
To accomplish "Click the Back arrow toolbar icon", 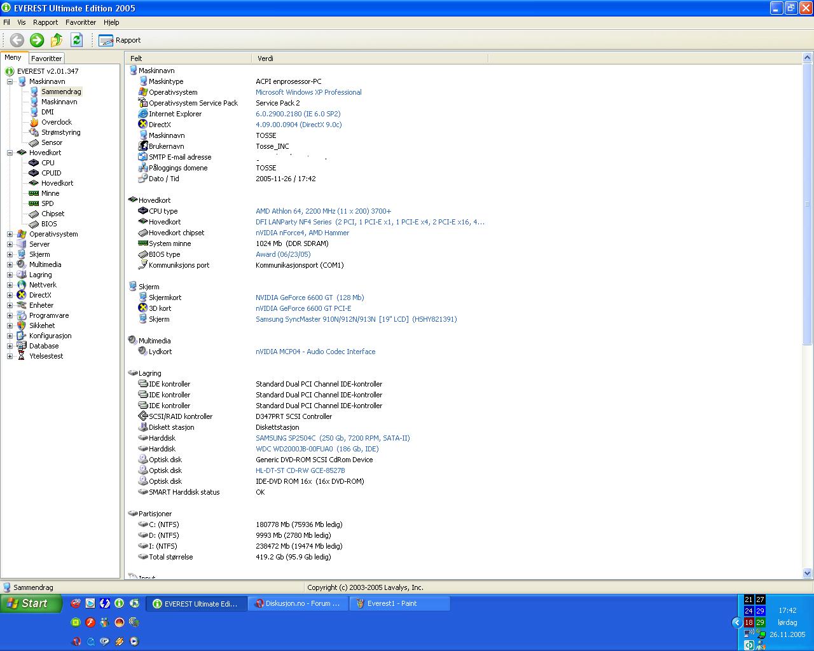I will pyautogui.click(x=17, y=40).
